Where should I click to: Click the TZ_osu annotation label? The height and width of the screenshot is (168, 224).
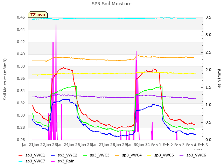click(38, 15)
